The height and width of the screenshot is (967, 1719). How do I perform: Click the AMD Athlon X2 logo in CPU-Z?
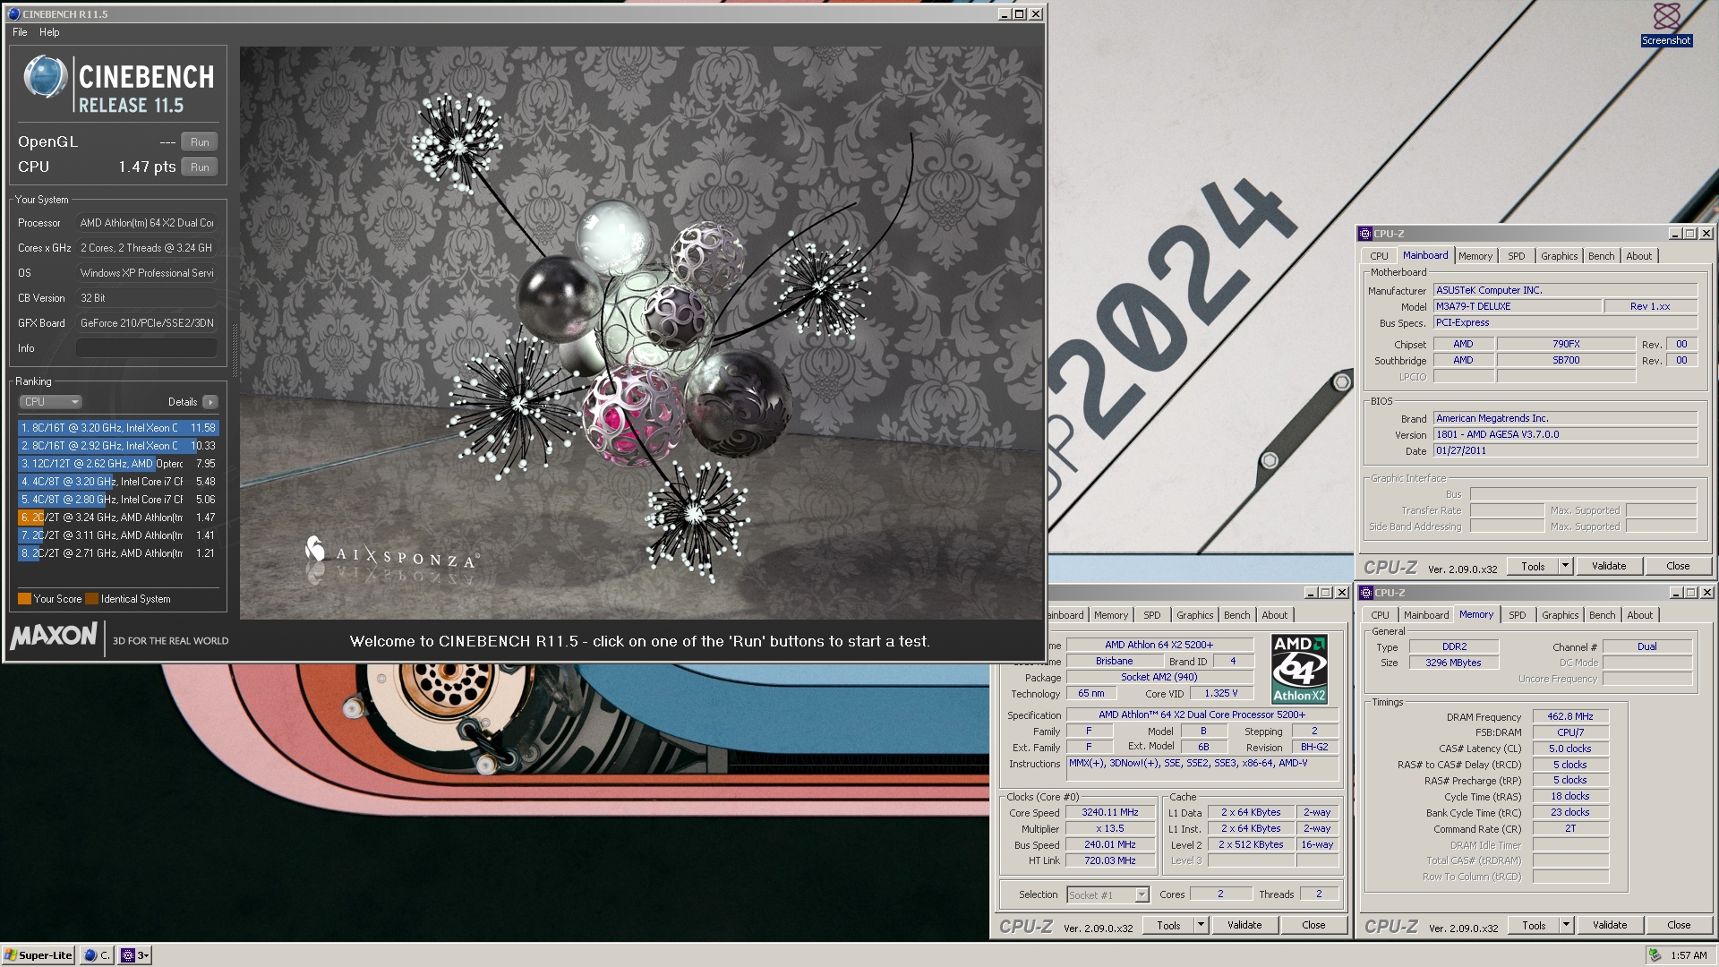click(x=1299, y=669)
